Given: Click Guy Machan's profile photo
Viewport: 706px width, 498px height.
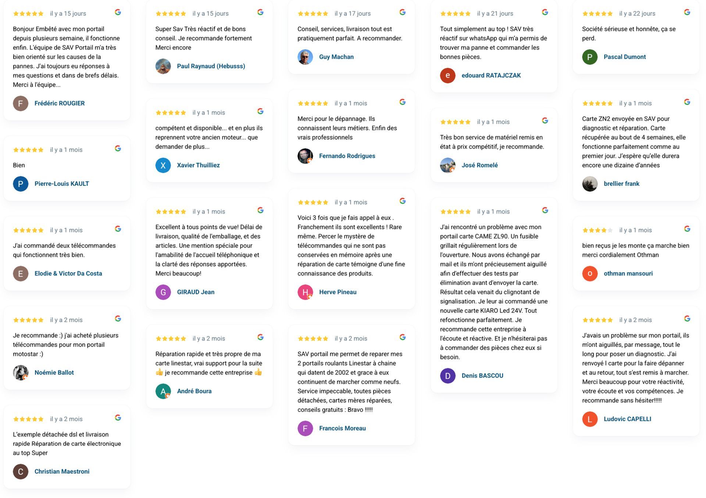Looking at the screenshot, I should (305, 57).
